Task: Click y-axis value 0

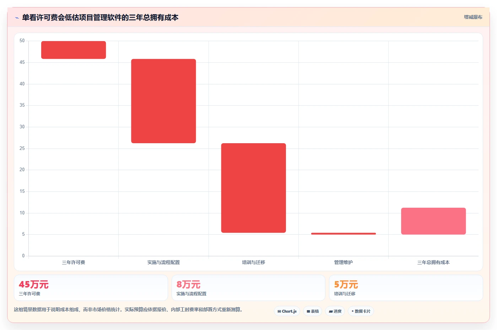Action: tap(23, 256)
